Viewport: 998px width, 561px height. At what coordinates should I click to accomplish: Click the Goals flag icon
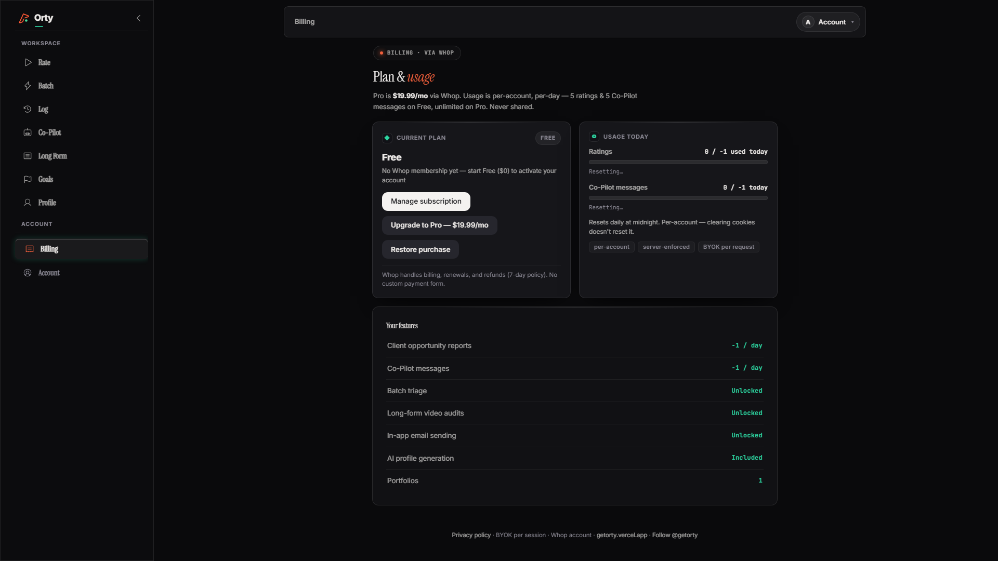tap(28, 179)
